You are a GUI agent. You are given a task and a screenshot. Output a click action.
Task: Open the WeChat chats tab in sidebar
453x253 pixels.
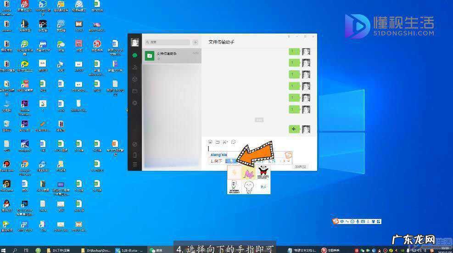[x=135, y=55]
